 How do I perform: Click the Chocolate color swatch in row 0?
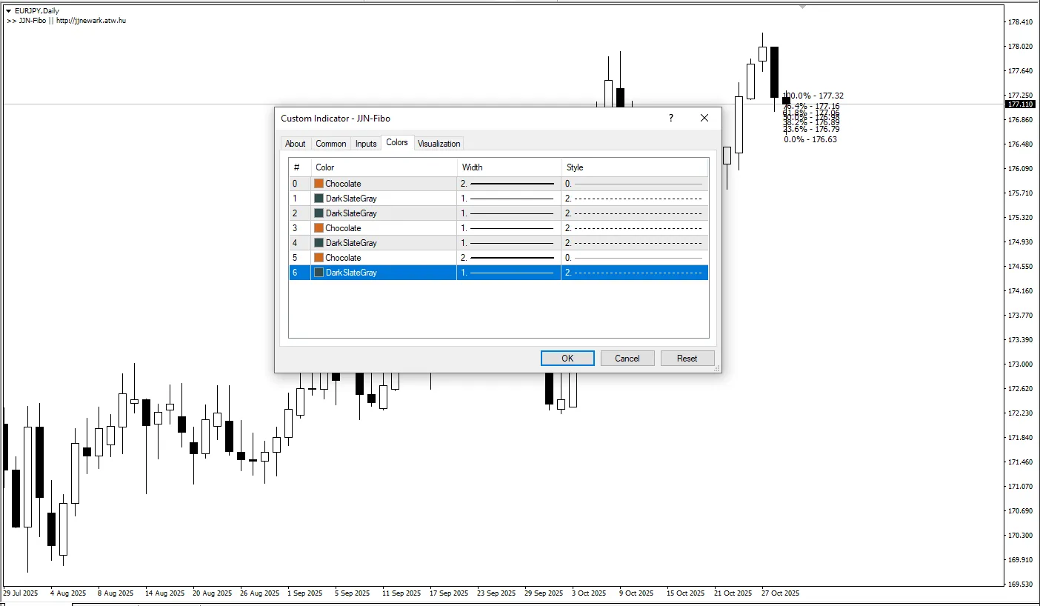pos(319,184)
